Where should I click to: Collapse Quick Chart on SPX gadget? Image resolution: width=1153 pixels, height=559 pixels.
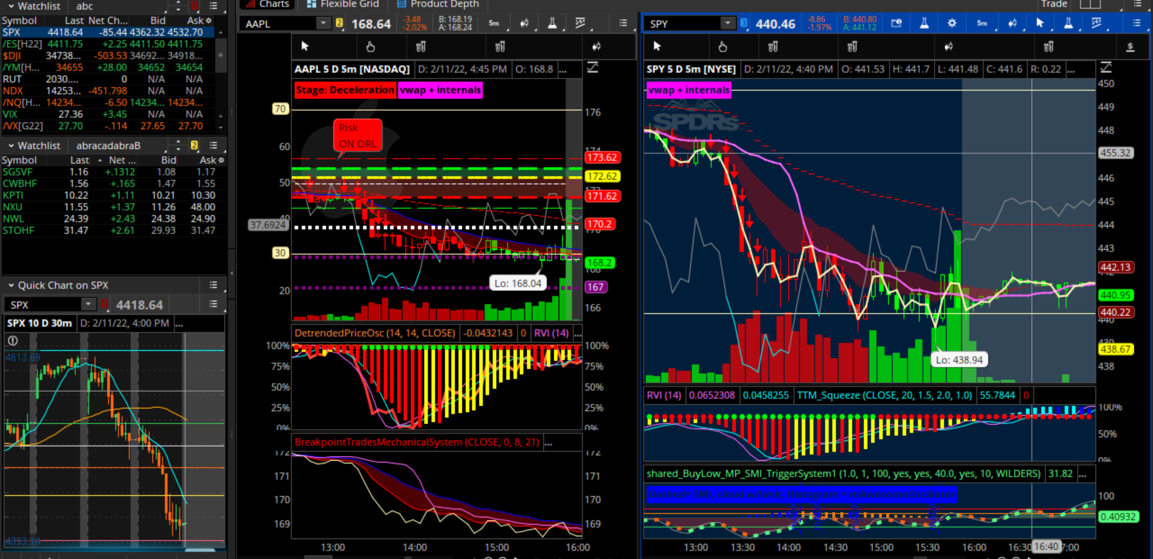(x=10, y=285)
